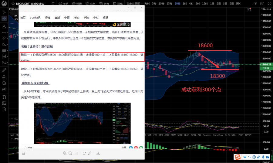This screenshot has height=163, width=273.
Task: Switch to 4时 timeframe
Action: 191,3
